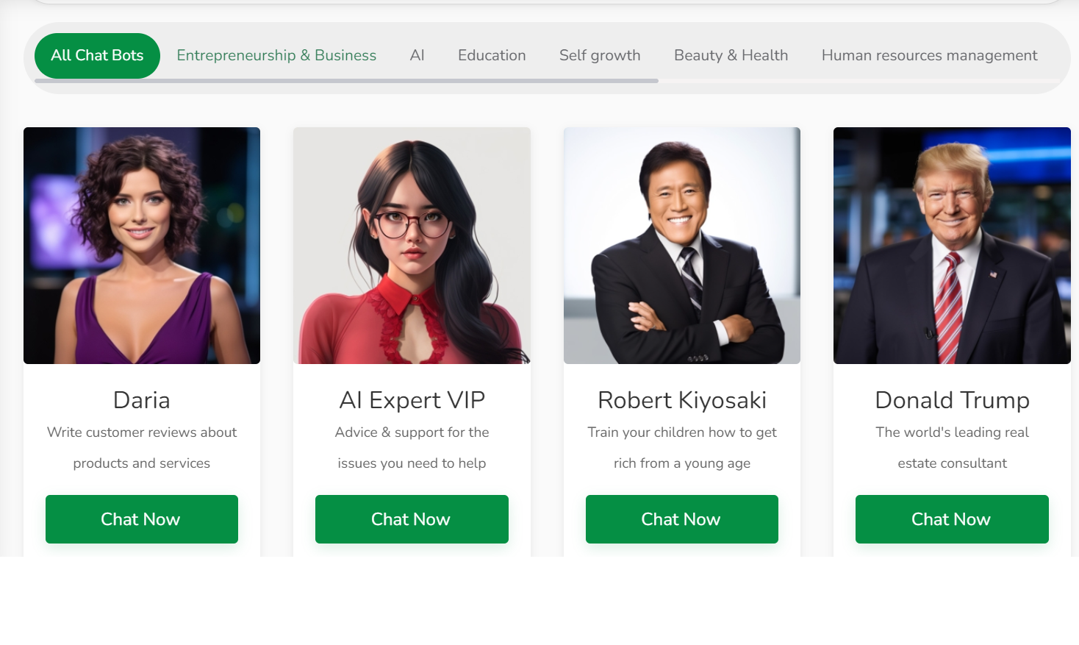This screenshot has width=1079, height=645.
Task: Click the AI Expert VIP avatar image
Action: pos(412,246)
